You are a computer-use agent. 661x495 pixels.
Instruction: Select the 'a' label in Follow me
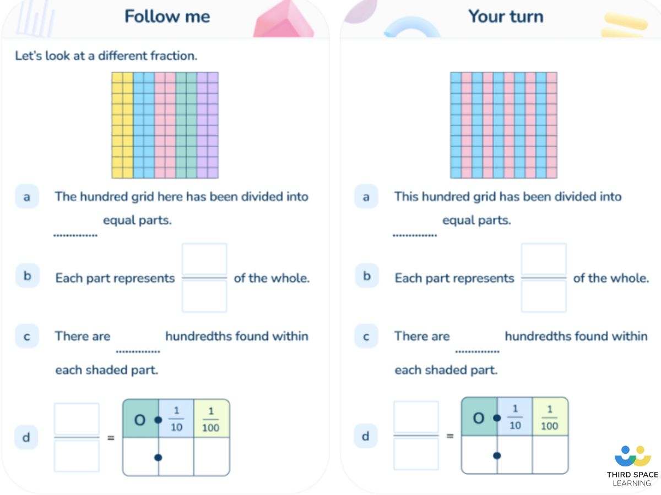pos(27,197)
